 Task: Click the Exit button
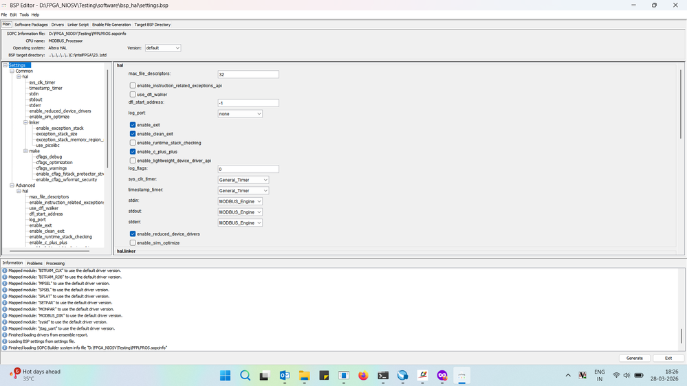(x=668, y=358)
